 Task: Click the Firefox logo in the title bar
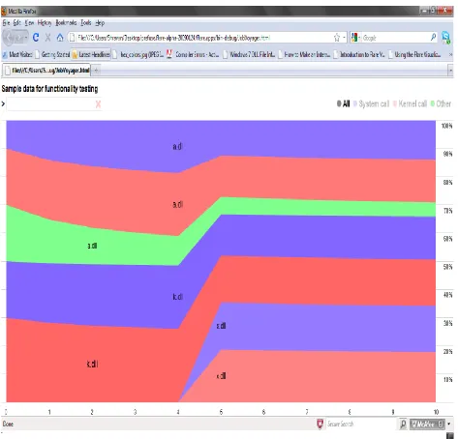[4, 11]
